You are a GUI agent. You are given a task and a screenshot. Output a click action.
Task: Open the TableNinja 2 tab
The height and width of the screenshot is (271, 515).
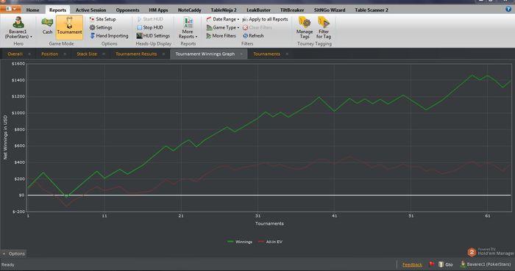pos(224,10)
